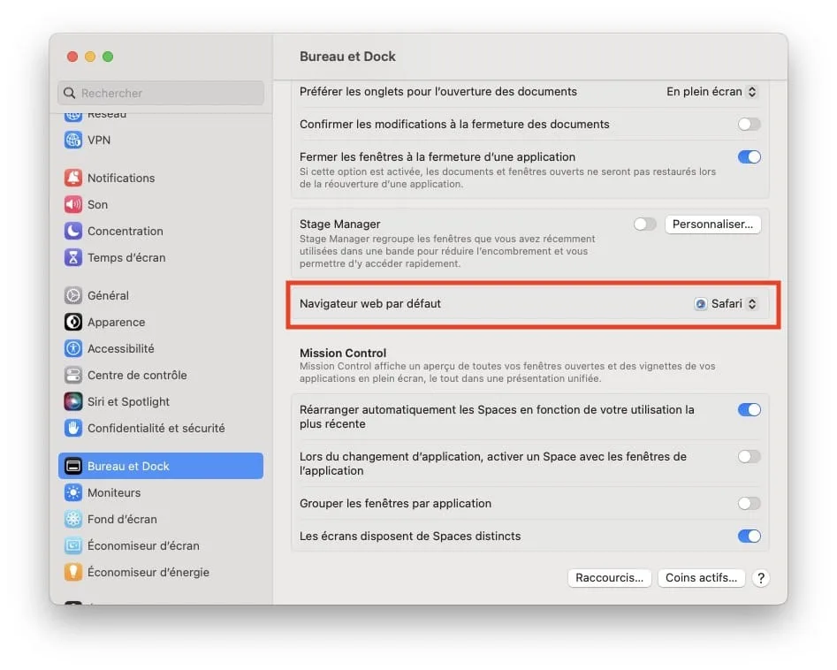Click the Fond d'écran flower icon

(73, 519)
